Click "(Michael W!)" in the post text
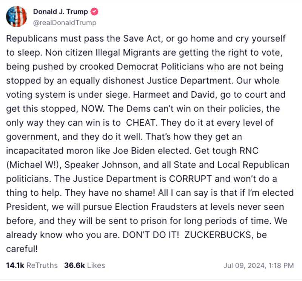This screenshot has width=302, height=281. click(x=31, y=165)
